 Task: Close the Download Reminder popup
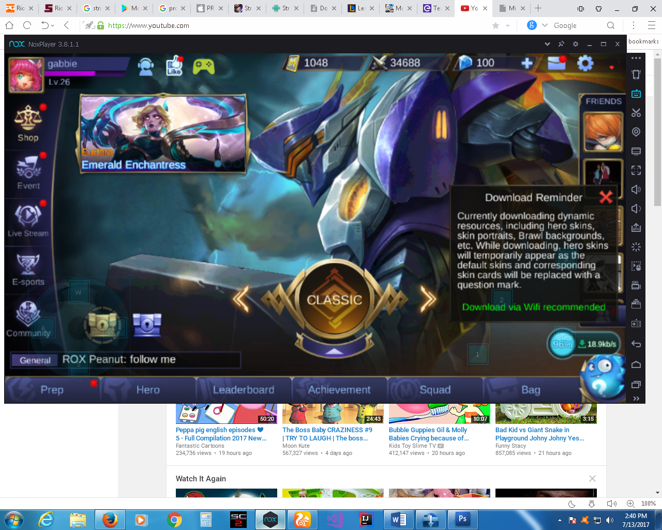606,197
